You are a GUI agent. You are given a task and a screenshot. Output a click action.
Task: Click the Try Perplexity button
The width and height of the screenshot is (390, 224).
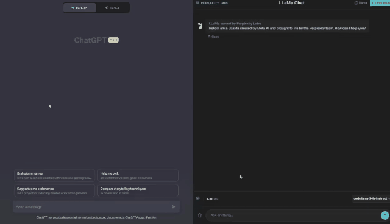(x=380, y=3)
